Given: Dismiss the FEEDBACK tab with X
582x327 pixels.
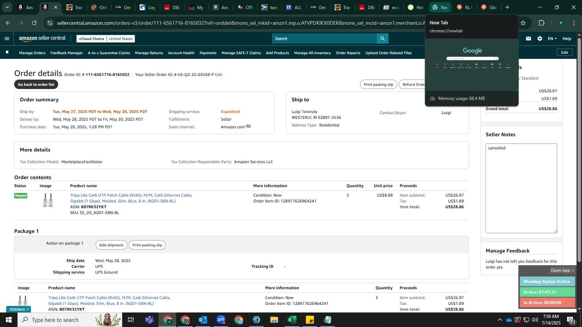Looking at the screenshot, I should (28, 310).
